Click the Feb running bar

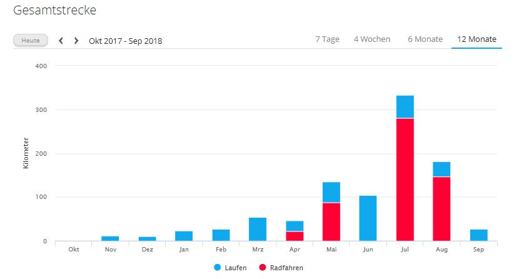221,235
